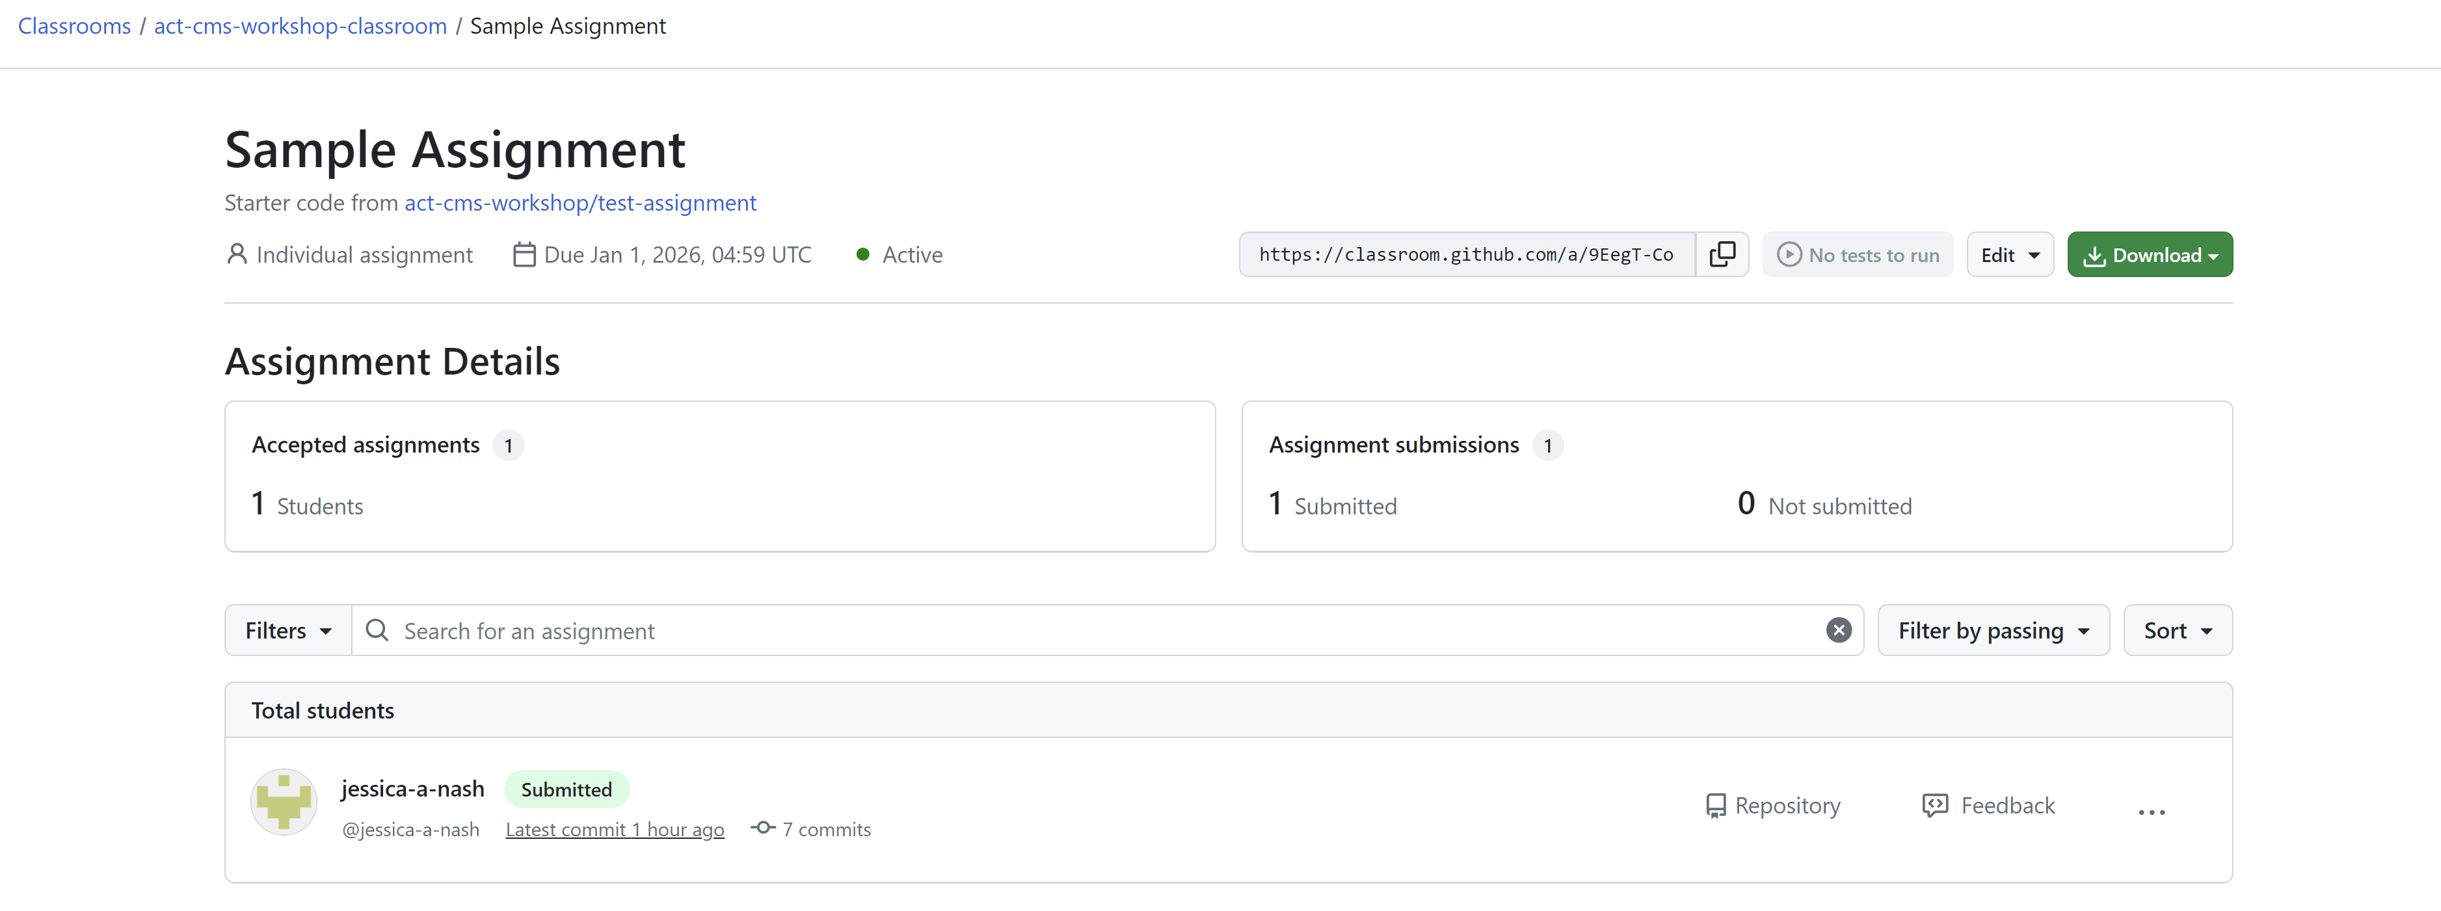
Task: Click the Assignment Details heading
Action: tap(392, 361)
